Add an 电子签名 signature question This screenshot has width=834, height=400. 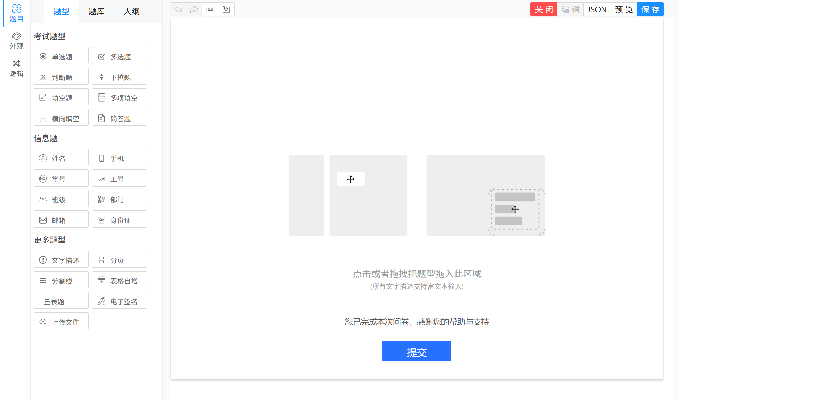tap(119, 301)
